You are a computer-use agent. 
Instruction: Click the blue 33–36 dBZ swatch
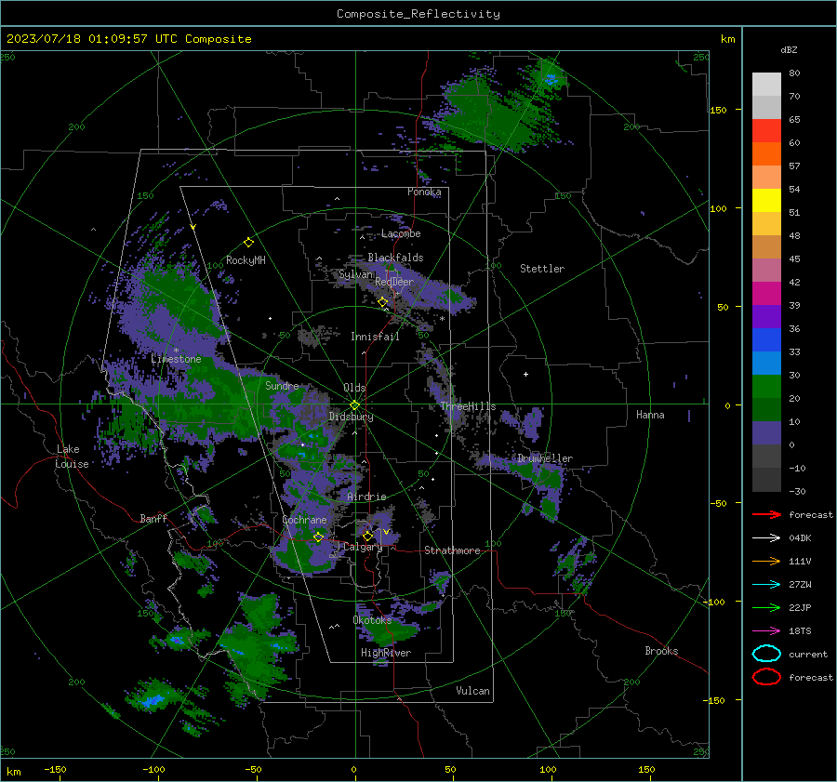point(766,339)
